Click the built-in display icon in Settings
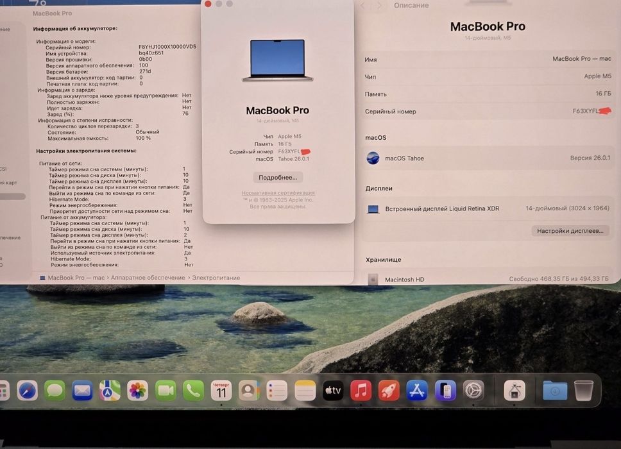 pos(373,209)
